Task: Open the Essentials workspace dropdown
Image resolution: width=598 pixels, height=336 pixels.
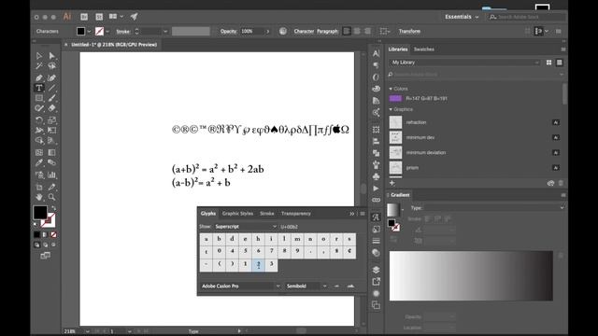Action: click(x=462, y=17)
